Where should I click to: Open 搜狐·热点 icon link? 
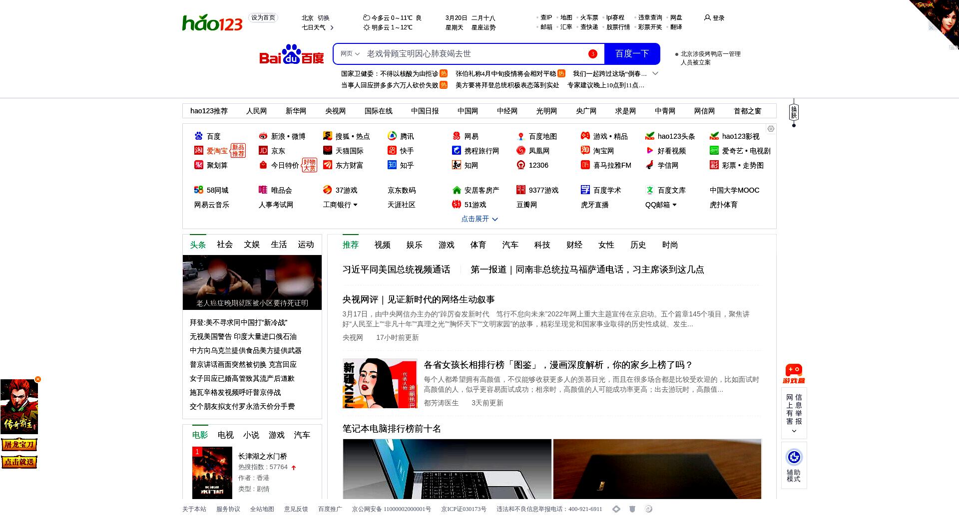328,136
